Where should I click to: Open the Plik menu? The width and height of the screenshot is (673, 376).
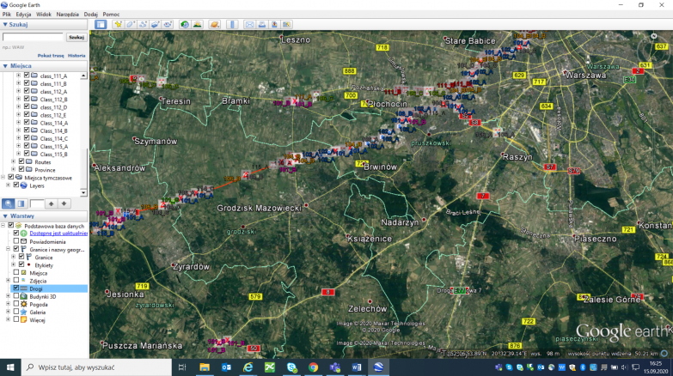[x=6, y=14]
